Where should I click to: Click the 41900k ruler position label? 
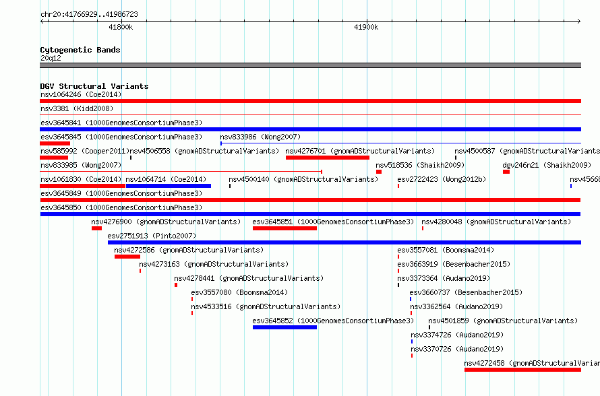366,27
